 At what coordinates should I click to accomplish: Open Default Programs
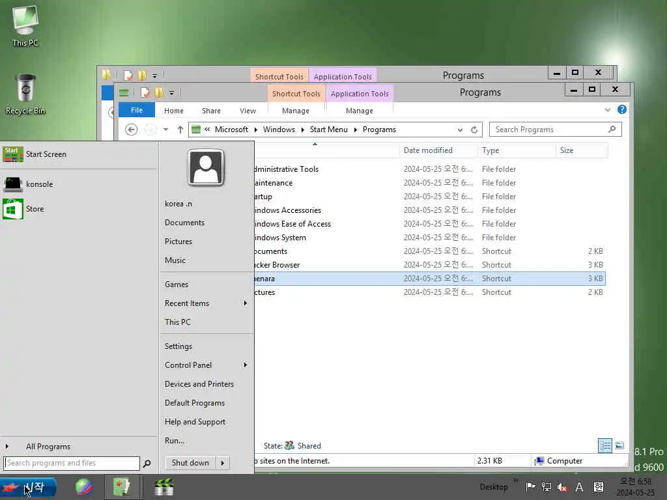coord(194,403)
